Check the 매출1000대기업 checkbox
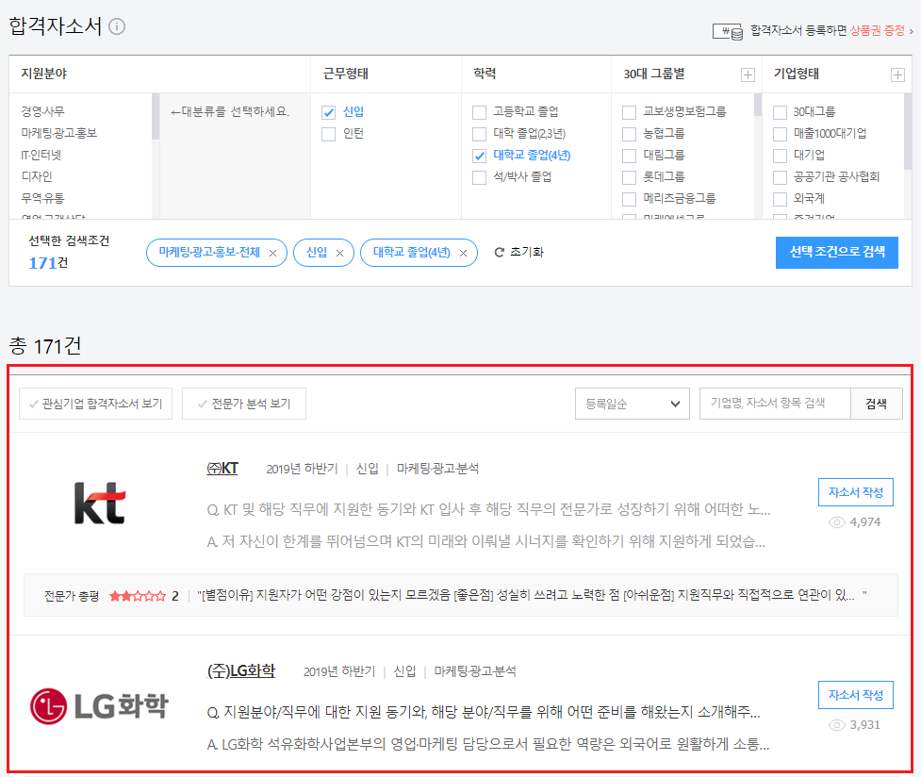 click(780, 134)
